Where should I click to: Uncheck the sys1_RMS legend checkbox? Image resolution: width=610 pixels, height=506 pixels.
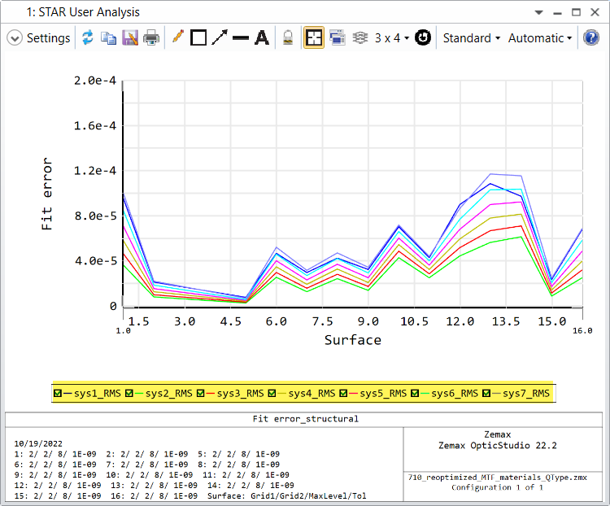(58, 394)
